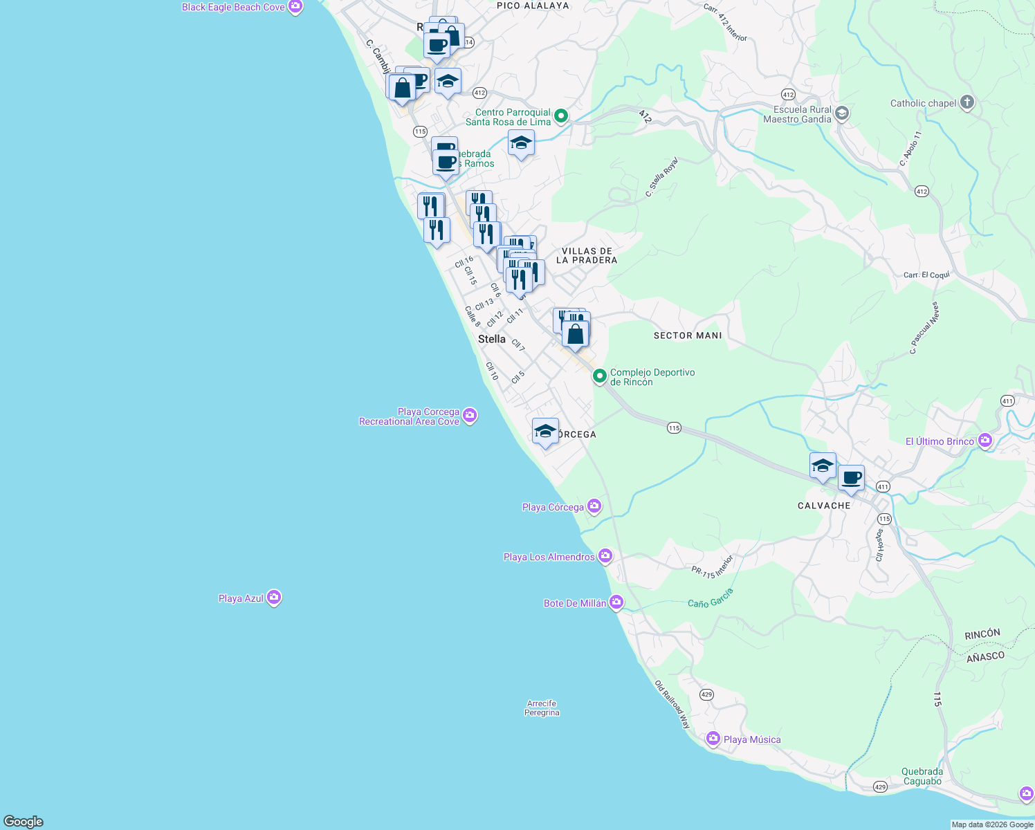Select the green Complejo Deportivo de Rincón marker
The height and width of the screenshot is (830, 1035).
tap(599, 374)
